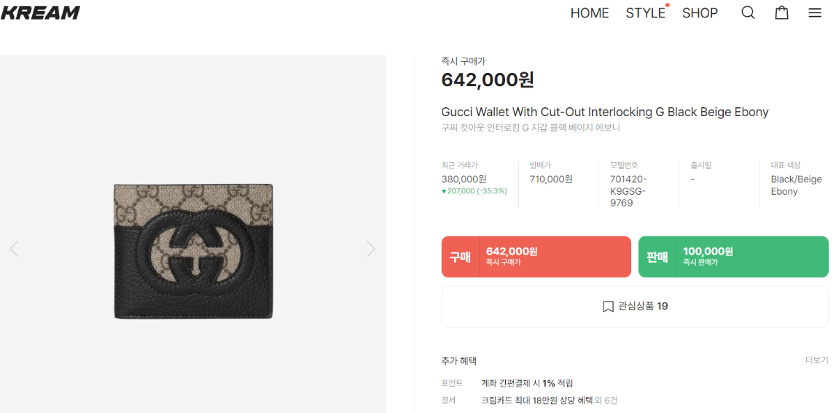Show previous product image arrow
Screen dimensions: 836x413
14,249
